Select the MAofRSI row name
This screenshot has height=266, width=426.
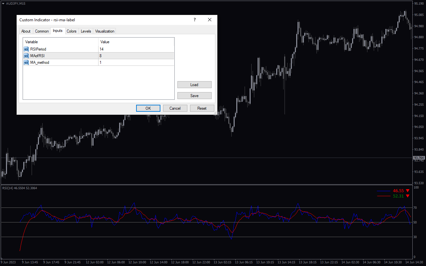pyautogui.click(x=37, y=56)
